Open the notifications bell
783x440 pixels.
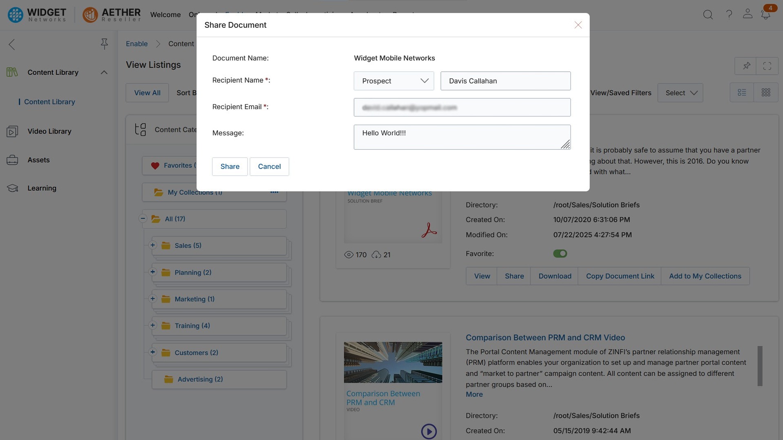[x=766, y=14]
